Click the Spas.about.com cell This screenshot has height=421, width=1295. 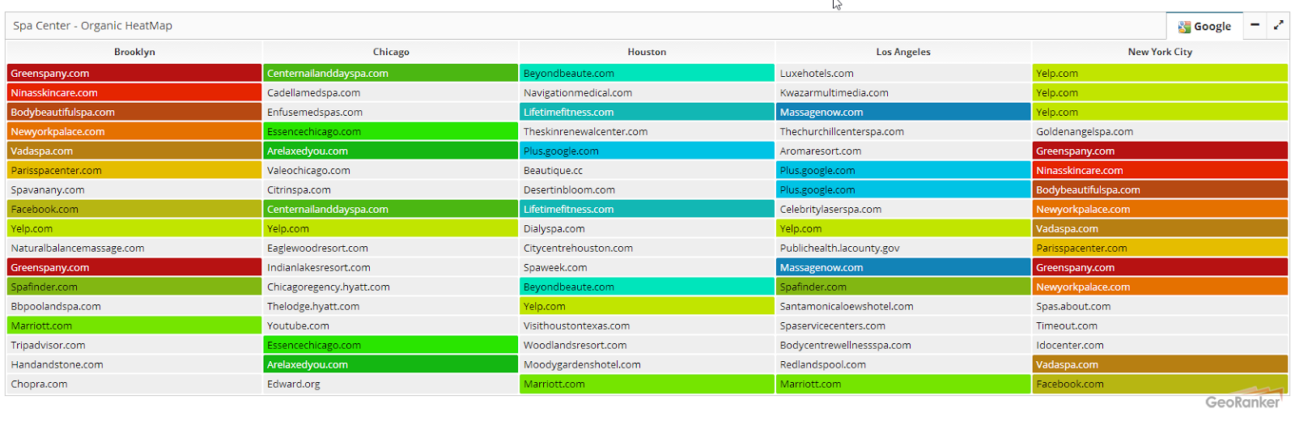point(1160,306)
